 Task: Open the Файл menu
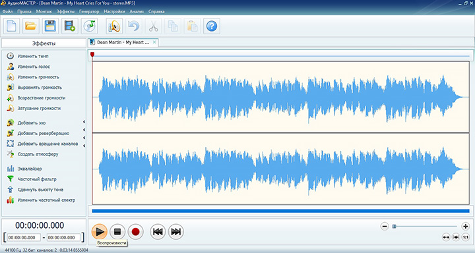click(x=7, y=11)
